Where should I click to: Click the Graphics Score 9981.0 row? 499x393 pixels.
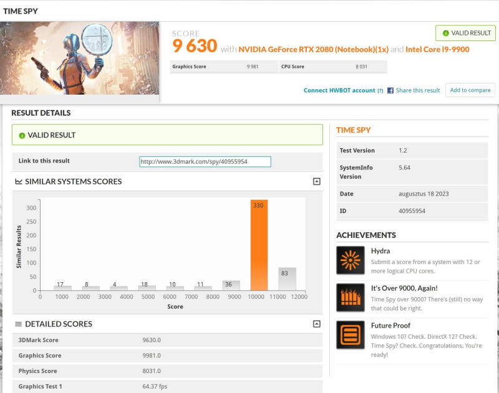click(167, 356)
